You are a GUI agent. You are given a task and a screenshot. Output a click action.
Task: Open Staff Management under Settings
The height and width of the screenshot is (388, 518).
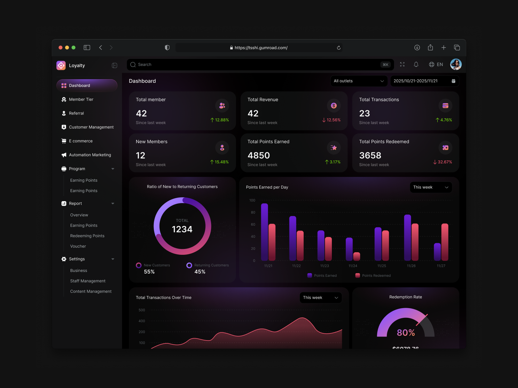88,281
